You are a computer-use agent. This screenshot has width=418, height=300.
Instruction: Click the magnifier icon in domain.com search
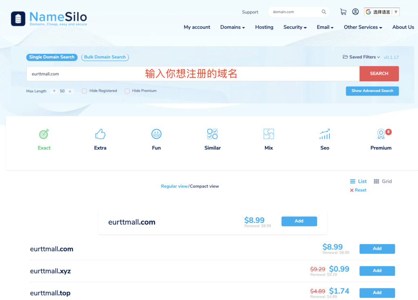[324, 12]
